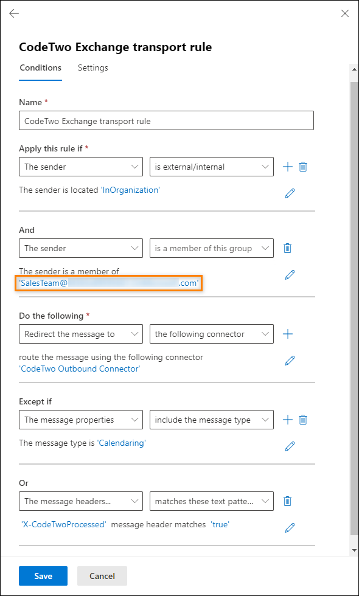This screenshot has height=596, width=359.
Task: Select the 'CodeTwo Exchange transport rule' heading
Action: [x=115, y=47]
